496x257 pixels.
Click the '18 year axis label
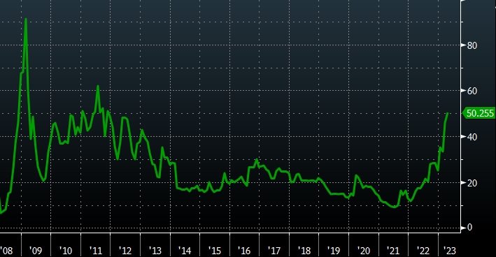[x=304, y=251]
